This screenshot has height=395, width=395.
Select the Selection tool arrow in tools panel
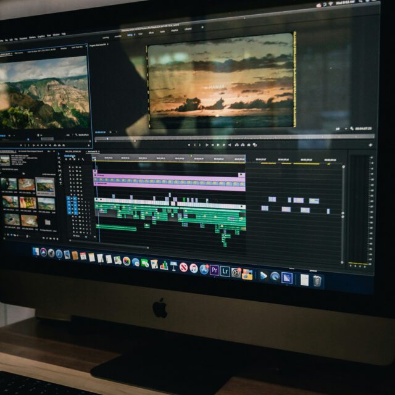[x=59, y=154]
